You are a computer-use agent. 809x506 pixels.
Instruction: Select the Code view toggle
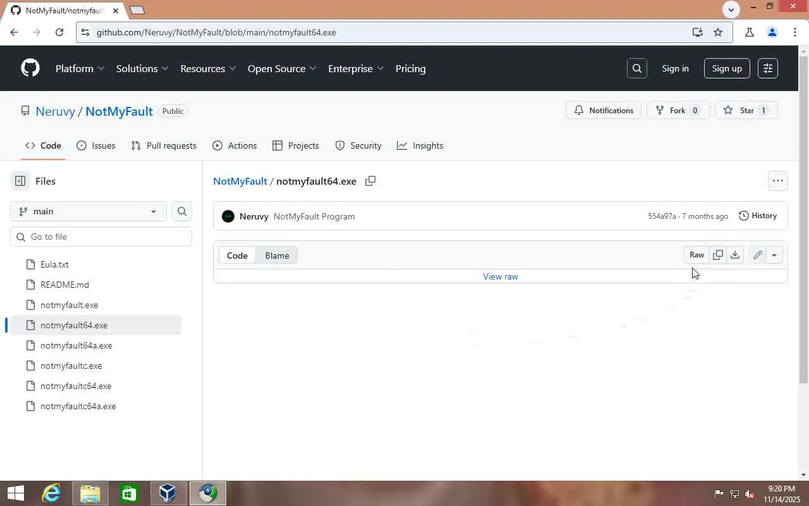tap(237, 256)
